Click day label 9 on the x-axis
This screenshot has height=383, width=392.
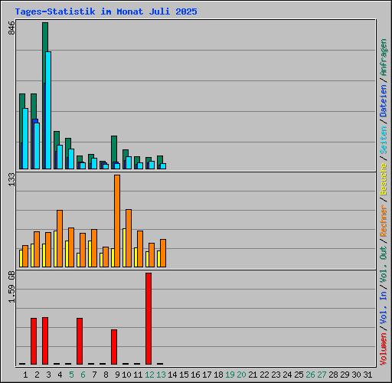pyautogui.click(x=117, y=375)
